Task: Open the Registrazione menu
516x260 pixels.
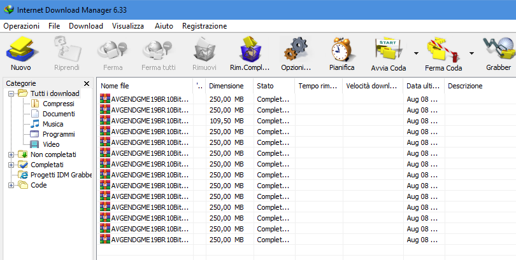Action: (204, 26)
